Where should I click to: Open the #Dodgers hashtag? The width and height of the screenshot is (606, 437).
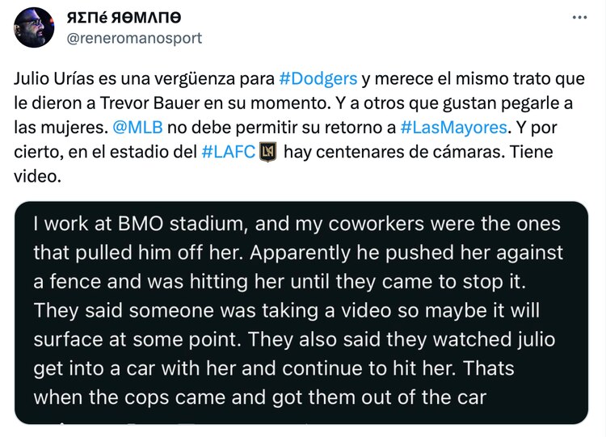[318, 79]
